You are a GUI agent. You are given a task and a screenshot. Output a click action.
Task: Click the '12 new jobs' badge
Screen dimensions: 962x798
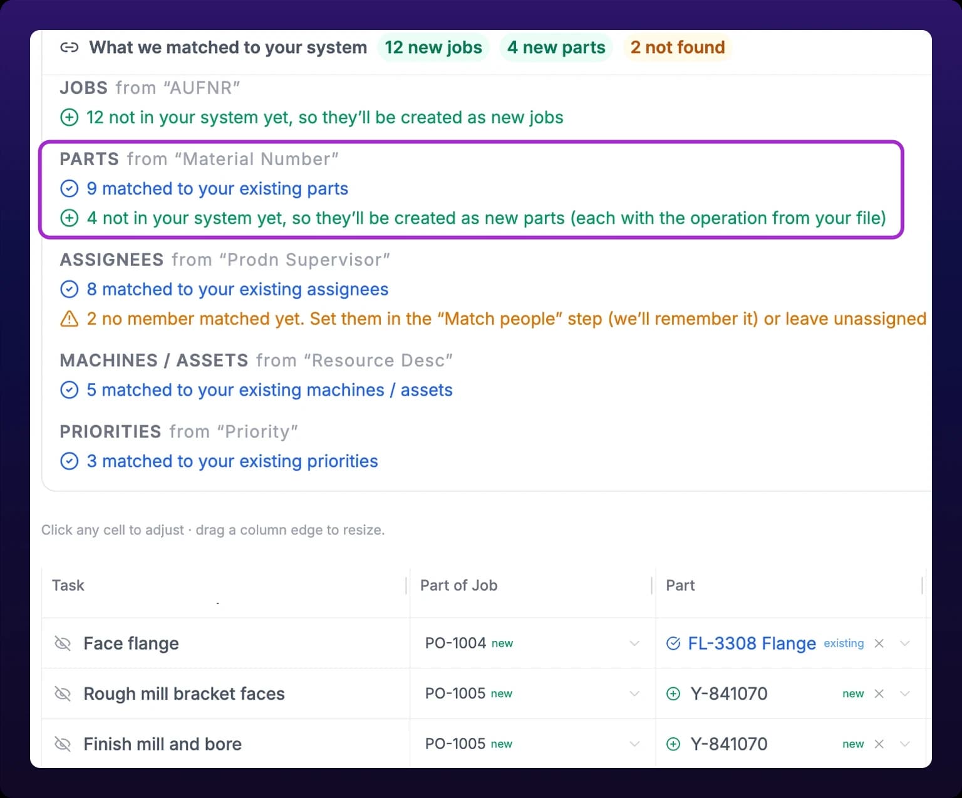(x=433, y=48)
